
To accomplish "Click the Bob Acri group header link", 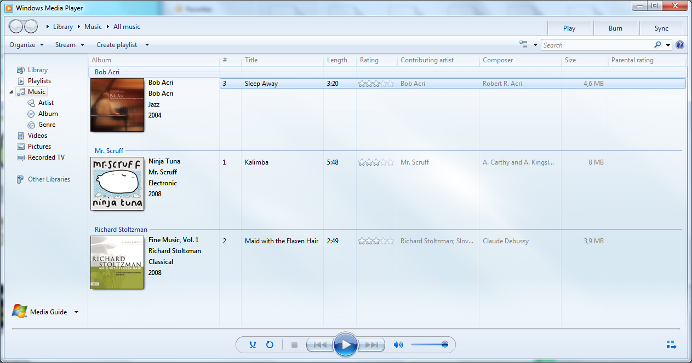I will tap(107, 72).
